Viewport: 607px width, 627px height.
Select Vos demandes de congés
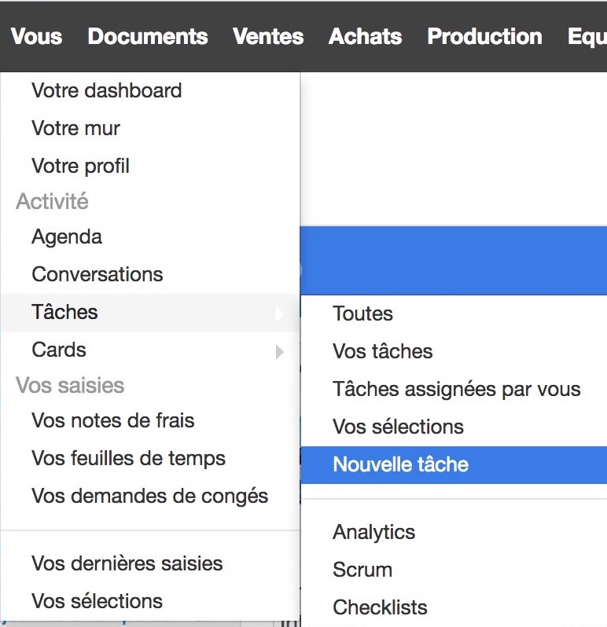click(x=150, y=497)
